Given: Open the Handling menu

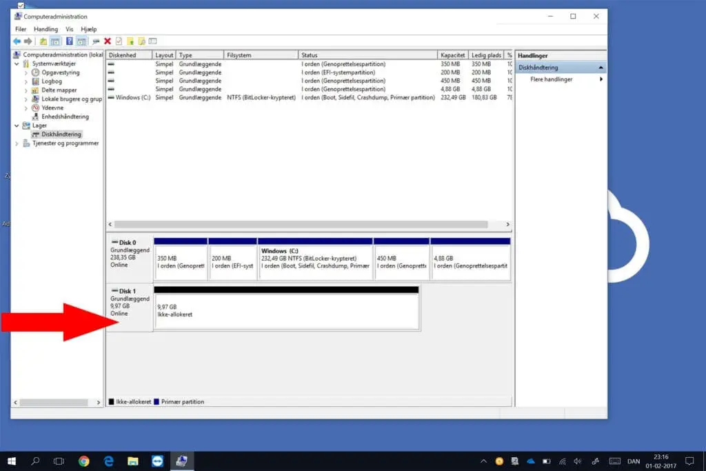Looking at the screenshot, I should pos(46,30).
